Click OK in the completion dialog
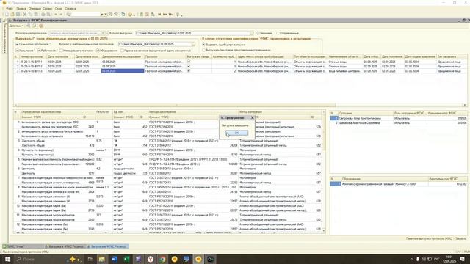This screenshot has width=470, height=264. pos(236,133)
